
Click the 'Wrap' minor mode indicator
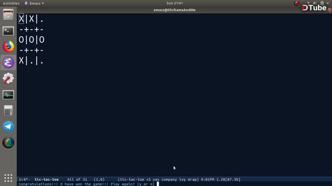pyautogui.click(x=193, y=179)
